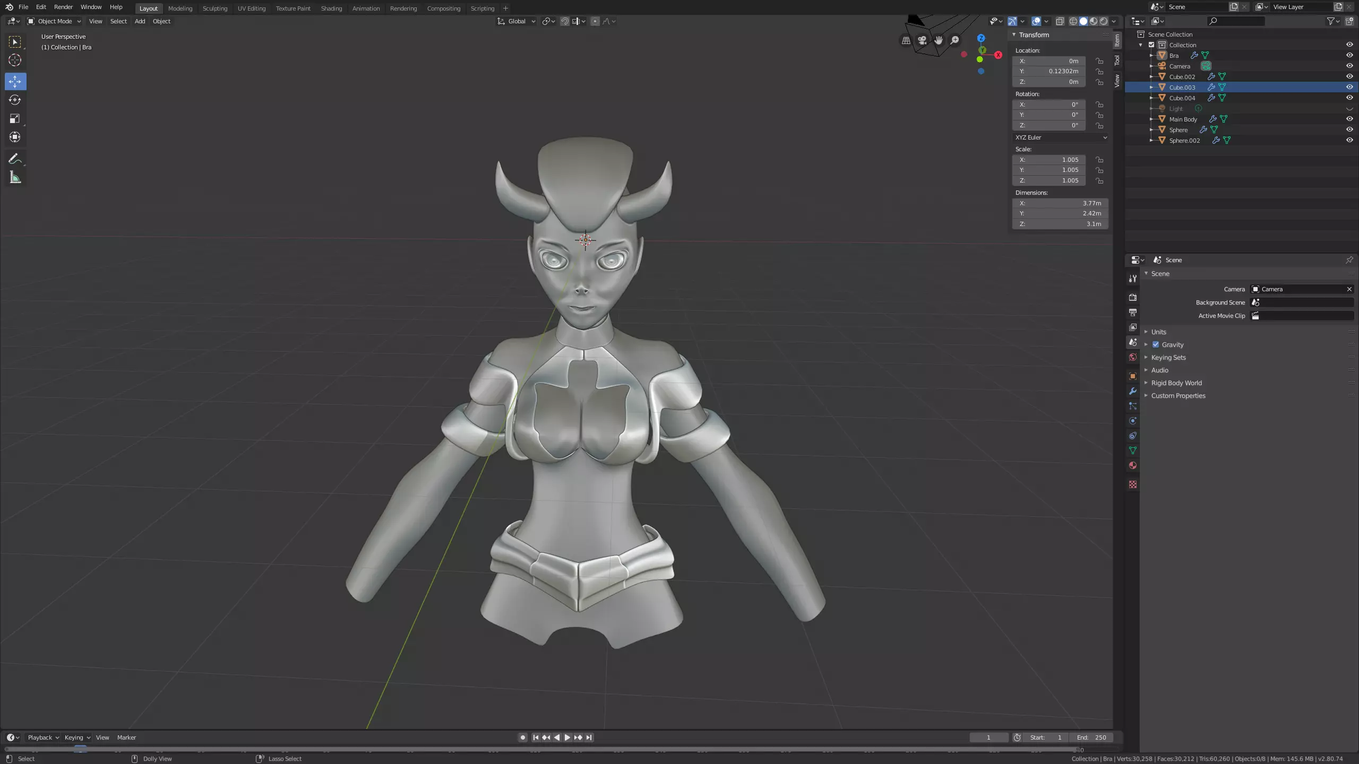Hide Sphere.002 via its eye icon
Viewport: 1359px width, 764px height.
1349,140
